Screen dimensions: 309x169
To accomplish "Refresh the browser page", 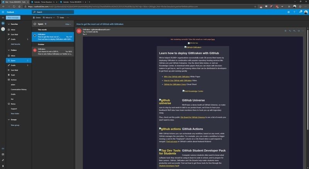I will point(13,7).
